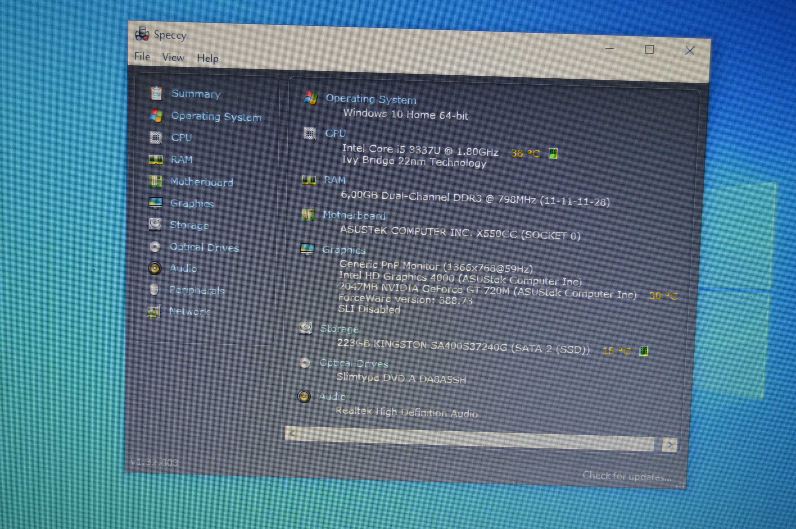Click the Windows 10 Home 64-bit text
This screenshot has height=529, width=796.
pyautogui.click(x=406, y=114)
